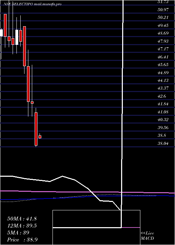The image size is (175, 245).
Task: Click the 50MA : 41.8 reading
Action: click(22, 219)
